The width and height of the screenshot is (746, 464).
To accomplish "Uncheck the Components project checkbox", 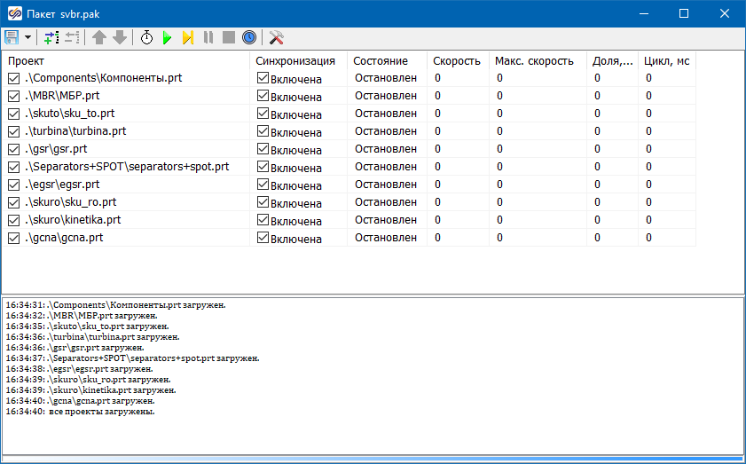I will coord(13,78).
